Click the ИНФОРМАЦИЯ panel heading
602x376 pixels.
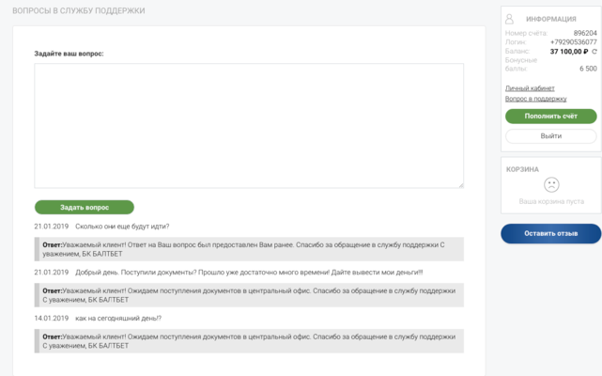551,19
